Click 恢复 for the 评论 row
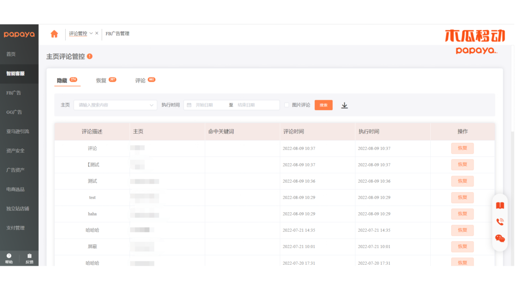Image resolution: width=515 pixels, height=290 pixels. point(462,148)
